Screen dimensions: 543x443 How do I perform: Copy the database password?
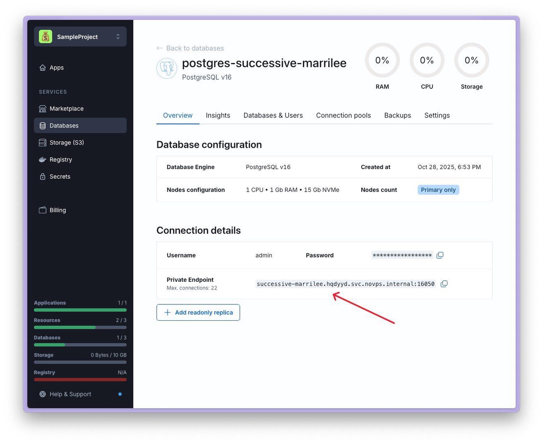click(440, 255)
